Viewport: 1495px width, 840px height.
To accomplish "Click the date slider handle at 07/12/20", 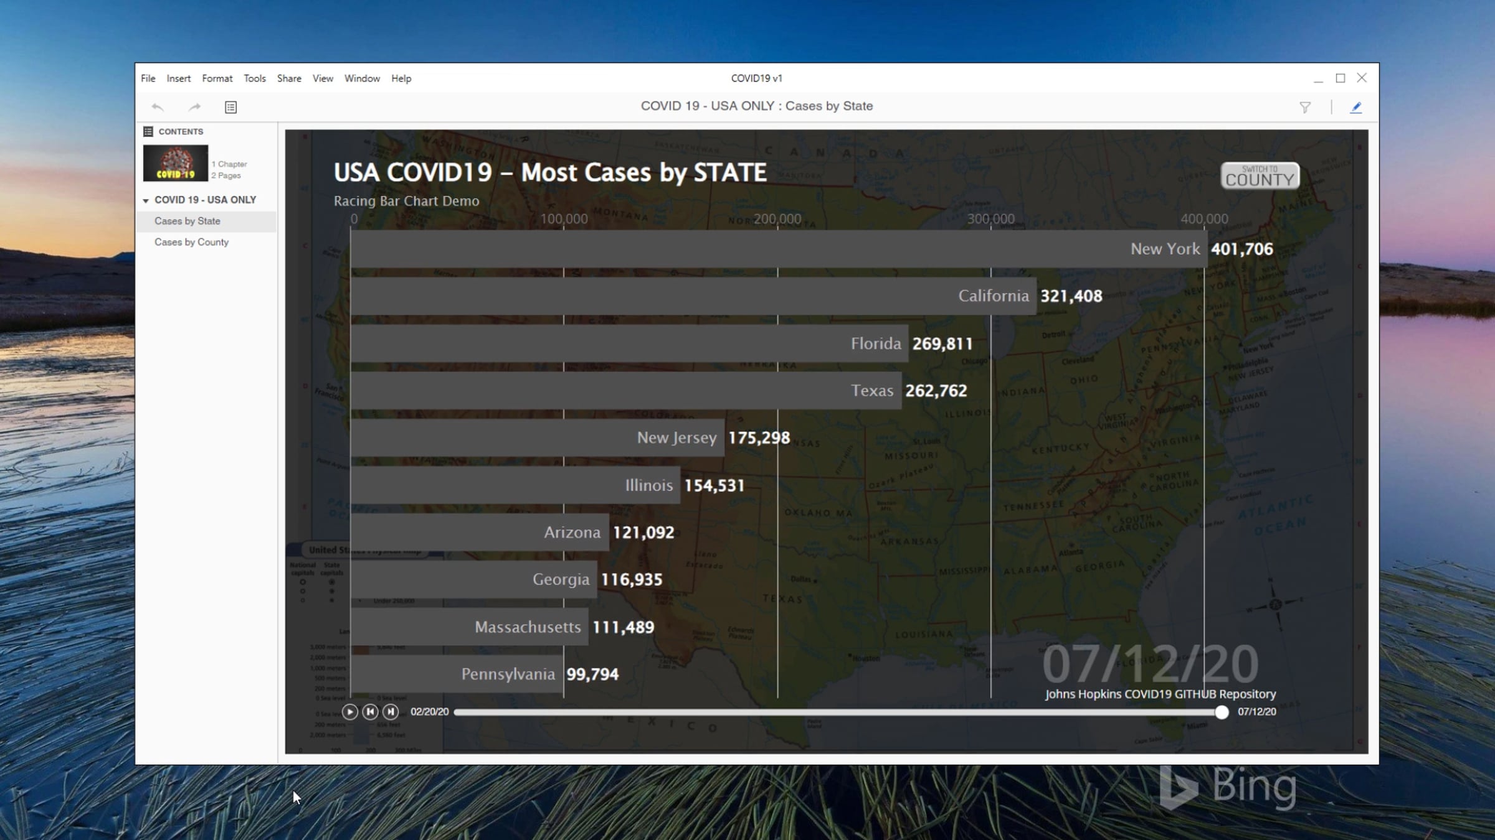I will click(1222, 712).
